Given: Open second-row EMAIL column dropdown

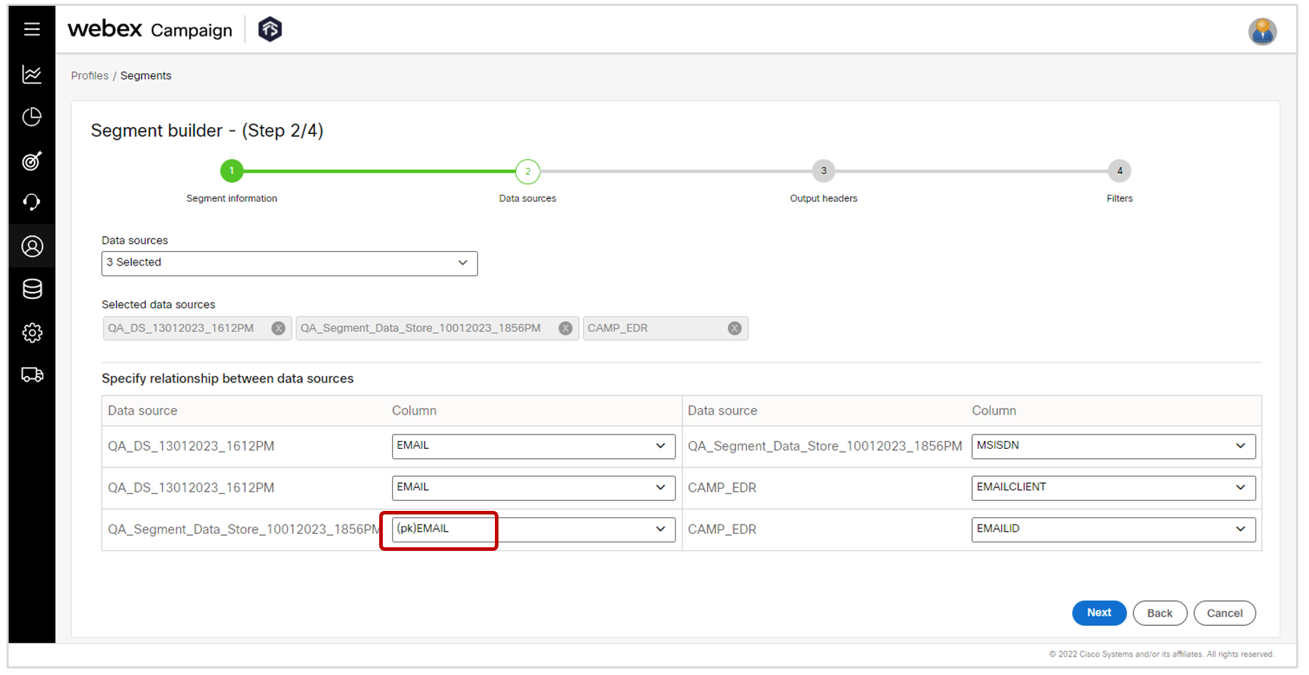Looking at the screenshot, I should (533, 487).
